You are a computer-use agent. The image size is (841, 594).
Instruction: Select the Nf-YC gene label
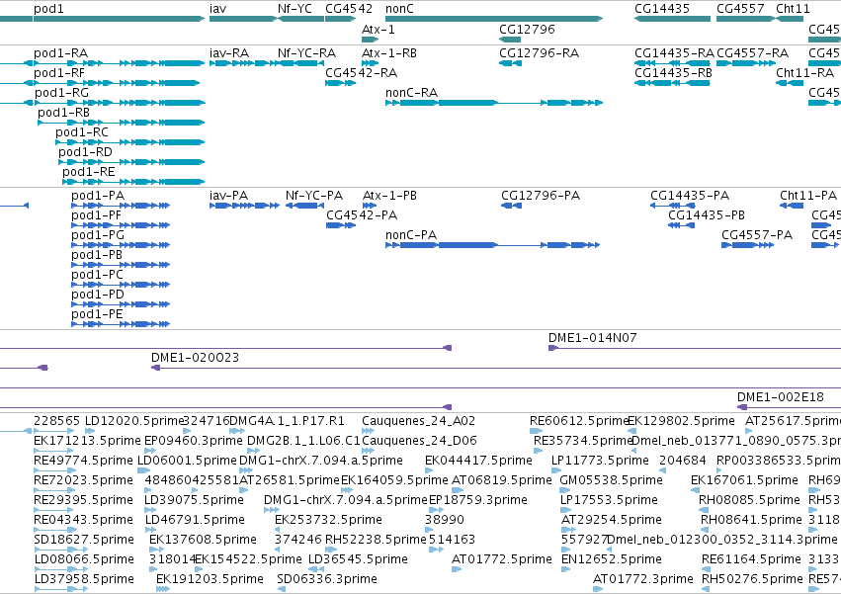coord(294,9)
